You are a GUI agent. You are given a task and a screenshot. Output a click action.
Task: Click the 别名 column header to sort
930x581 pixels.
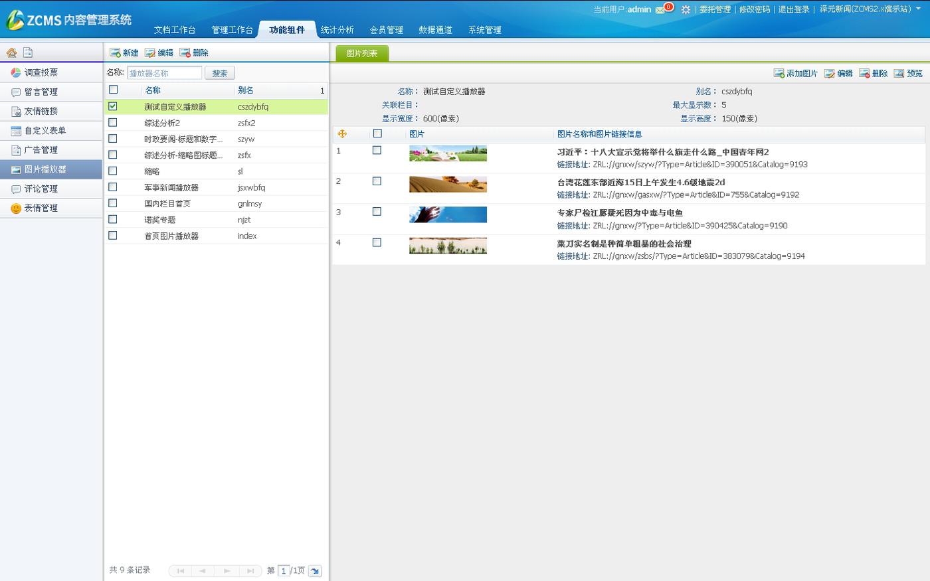point(246,90)
